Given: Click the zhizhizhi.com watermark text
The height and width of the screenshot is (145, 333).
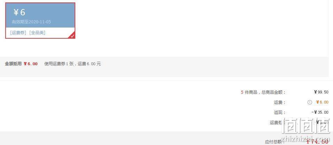Looking at the screenshot, I should point(306,137).
